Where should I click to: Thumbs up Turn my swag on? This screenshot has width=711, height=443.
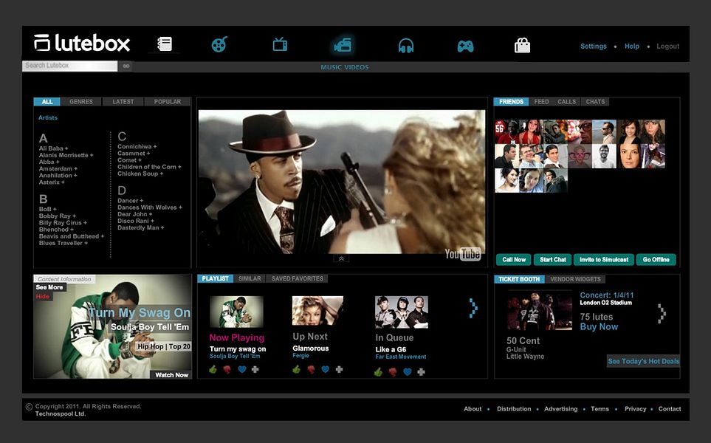tap(213, 370)
